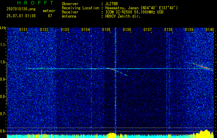Image resolution: width=217 pixels, height=138 pixels.
Task: Select the filename 2507010130.png
Action: (x=21, y=9)
